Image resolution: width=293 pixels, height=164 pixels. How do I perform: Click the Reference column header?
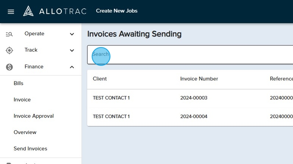tap(281, 79)
